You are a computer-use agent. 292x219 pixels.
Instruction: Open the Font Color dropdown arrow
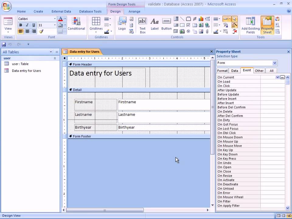tap(65, 19)
